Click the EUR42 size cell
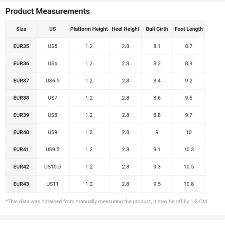Viewport: 225px width, 225px height. point(21,167)
